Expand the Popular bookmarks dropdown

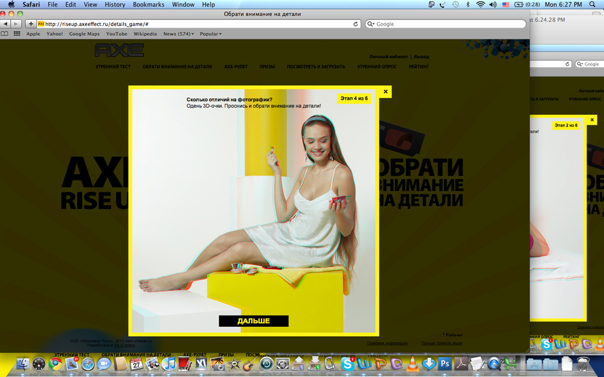[x=211, y=34]
